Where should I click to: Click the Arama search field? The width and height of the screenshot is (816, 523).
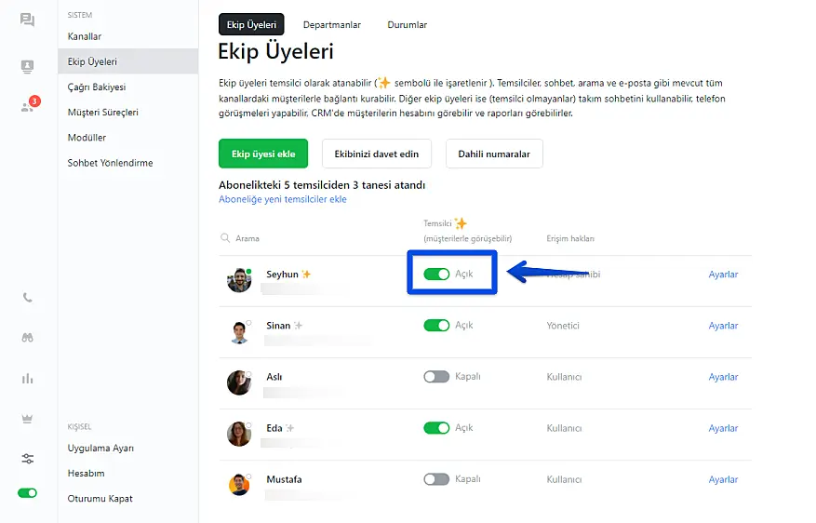279,238
